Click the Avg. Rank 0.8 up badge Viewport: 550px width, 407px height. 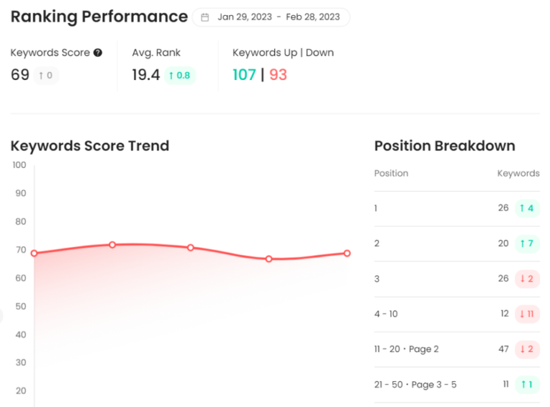(x=180, y=75)
